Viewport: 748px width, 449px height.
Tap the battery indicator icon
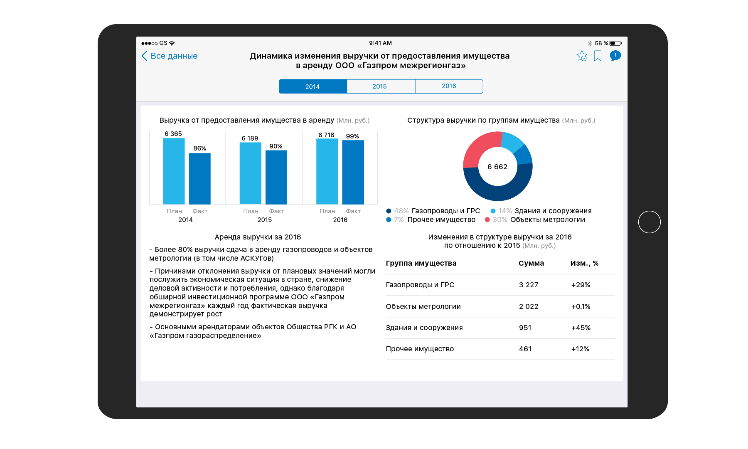615,43
